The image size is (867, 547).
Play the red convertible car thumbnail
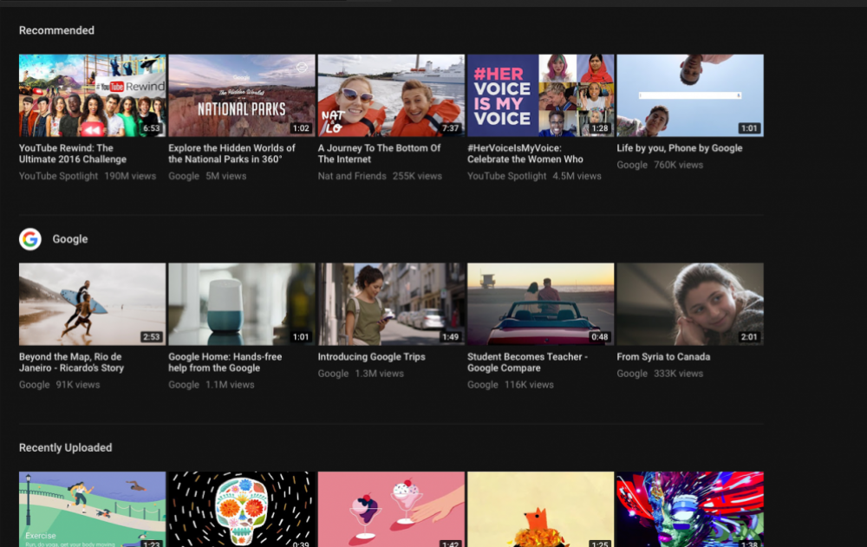click(540, 304)
